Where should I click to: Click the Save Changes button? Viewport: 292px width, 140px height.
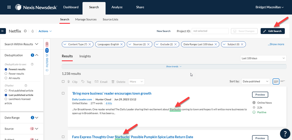[x=244, y=31]
